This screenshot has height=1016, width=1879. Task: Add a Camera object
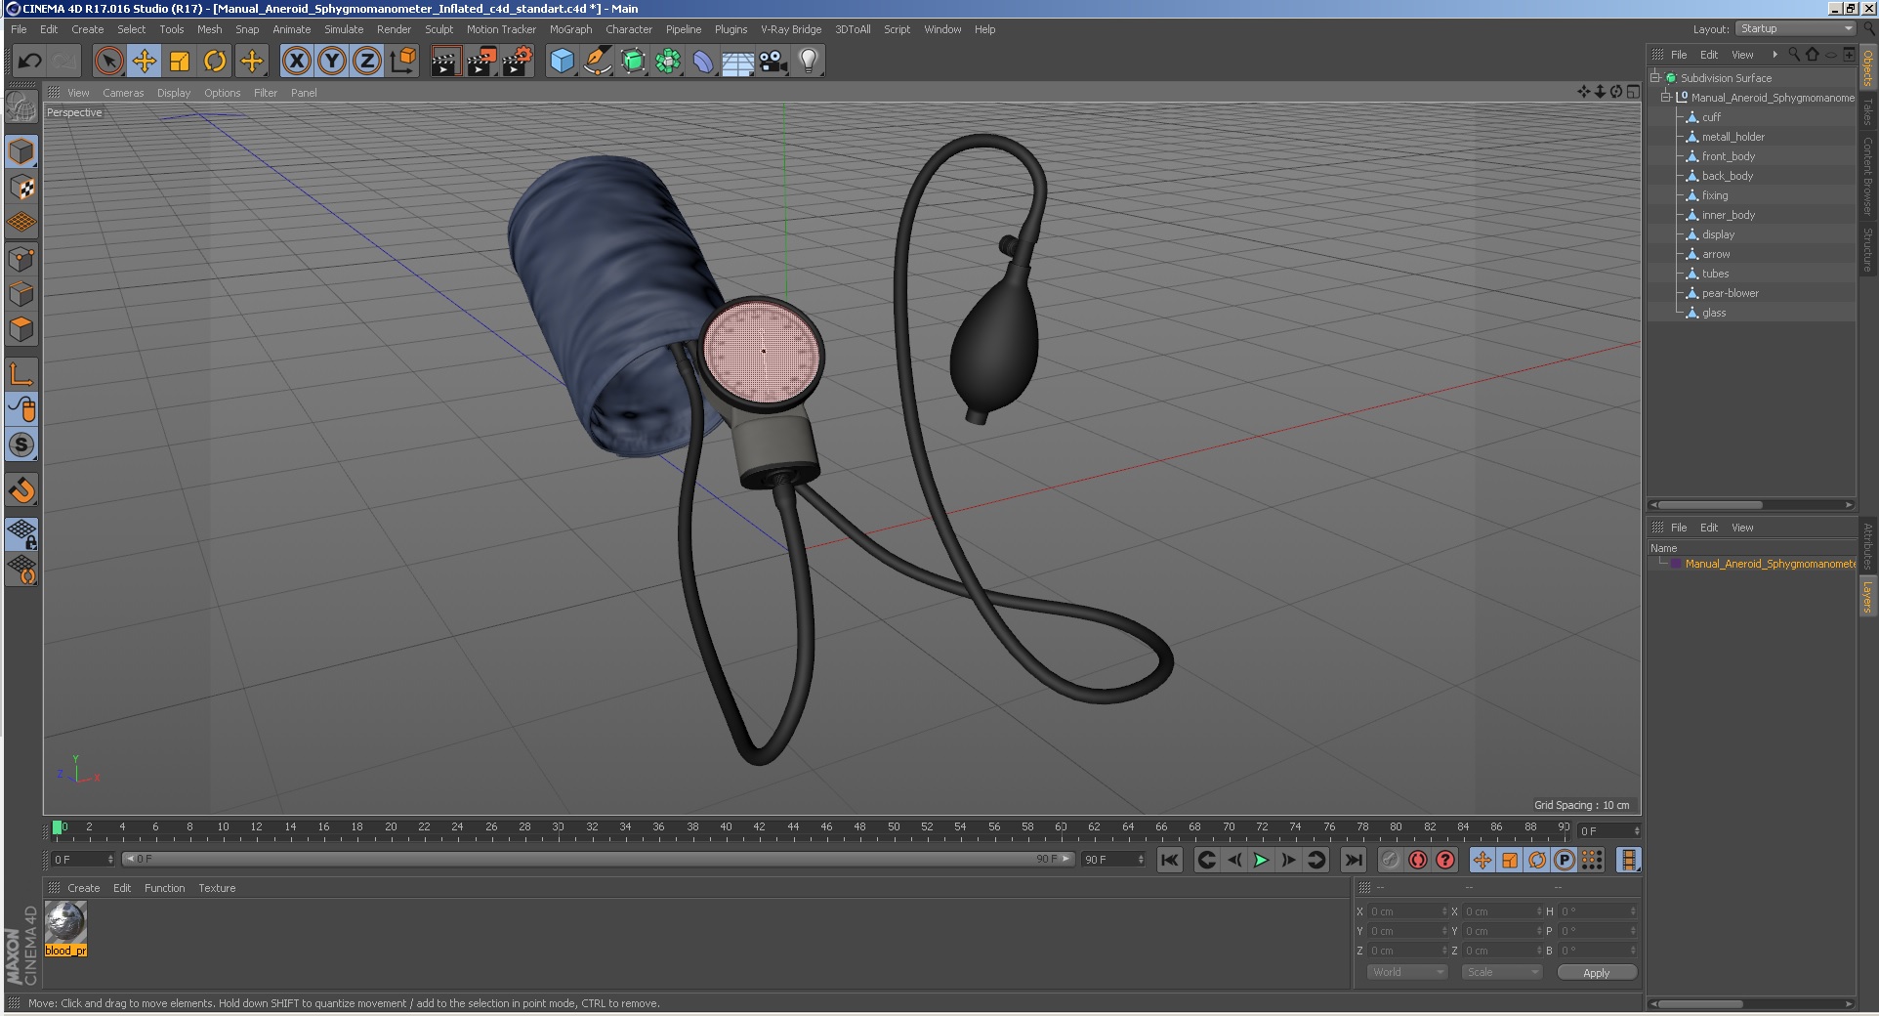(773, 62)
